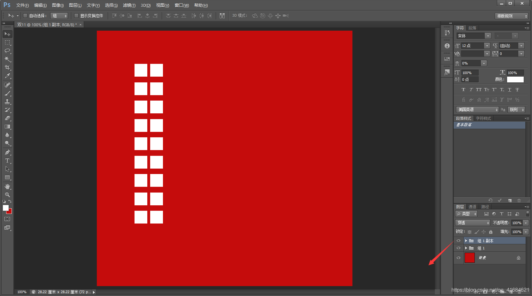The image size is (532, 296).
Task: Switch to the 路径 tab
Action: pyautogui.click(x=485, y=207)
